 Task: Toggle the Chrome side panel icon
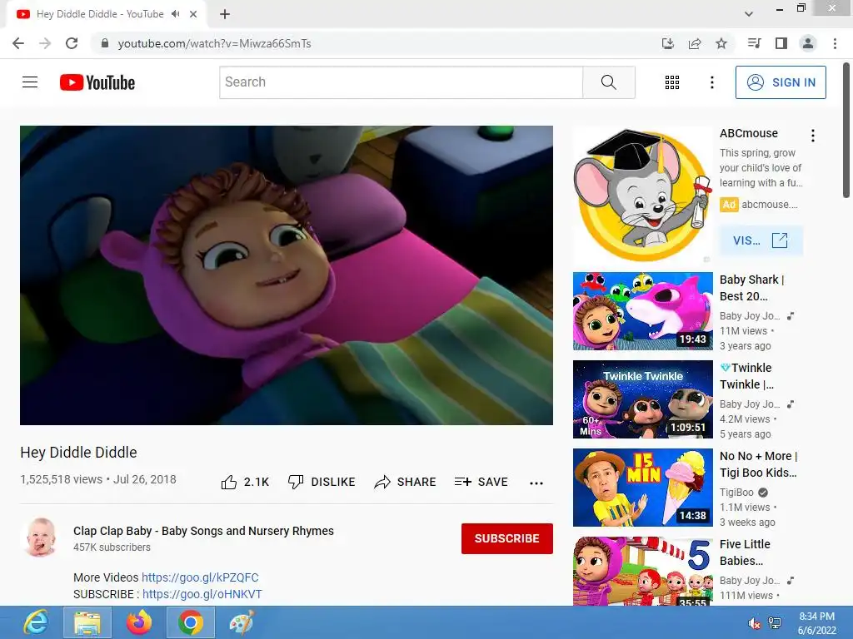781,43
